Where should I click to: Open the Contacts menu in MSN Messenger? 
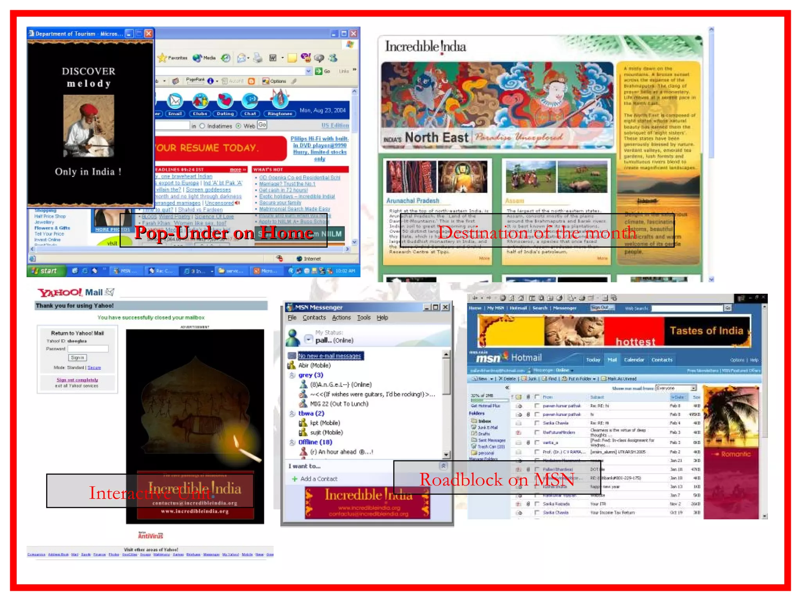(x=314, y=317)
